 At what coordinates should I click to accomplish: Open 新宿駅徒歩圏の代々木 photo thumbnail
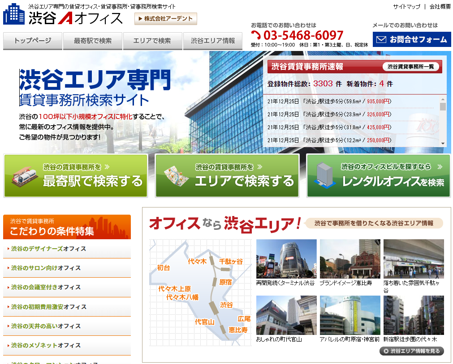click(x=414, y=315)
